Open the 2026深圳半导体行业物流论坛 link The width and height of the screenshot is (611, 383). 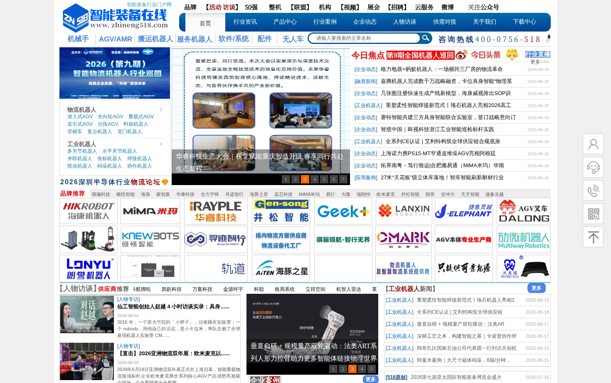[x=110, y=182]
